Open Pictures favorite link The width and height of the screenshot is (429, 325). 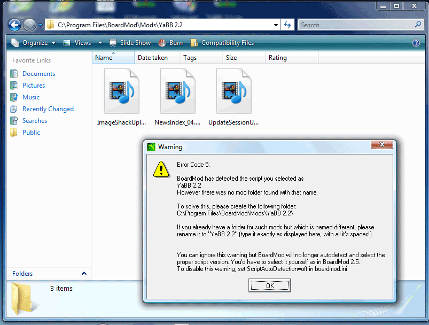point(34,86)
